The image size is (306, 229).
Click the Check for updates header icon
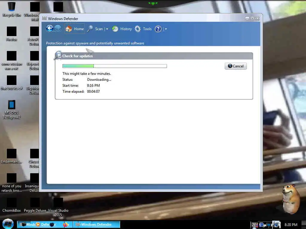58,55
